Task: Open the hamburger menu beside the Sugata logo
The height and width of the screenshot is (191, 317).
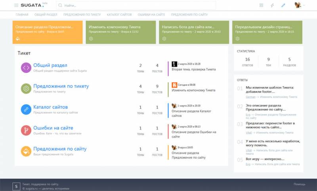Action: click(16, 5)
